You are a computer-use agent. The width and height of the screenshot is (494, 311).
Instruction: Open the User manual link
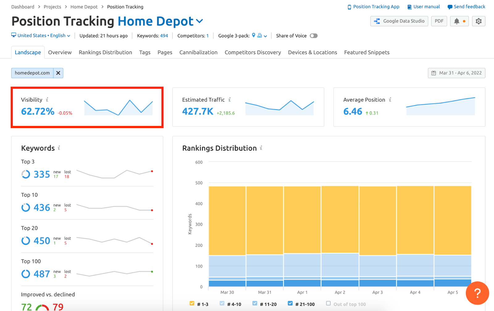pos(426,7)
